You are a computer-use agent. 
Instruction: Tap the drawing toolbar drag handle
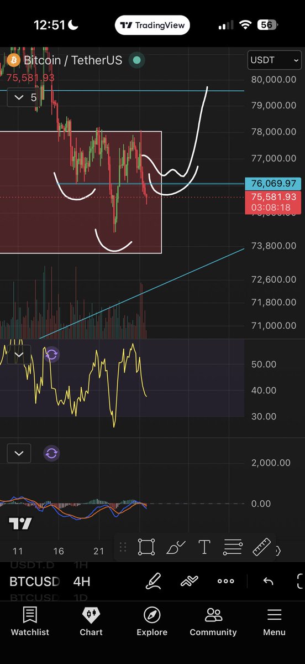123,547
